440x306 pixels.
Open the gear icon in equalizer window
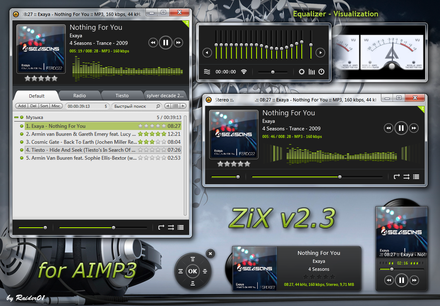(301, 72)
